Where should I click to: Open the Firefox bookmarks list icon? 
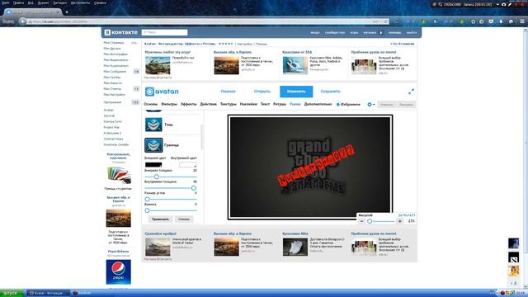click(482, 21)
